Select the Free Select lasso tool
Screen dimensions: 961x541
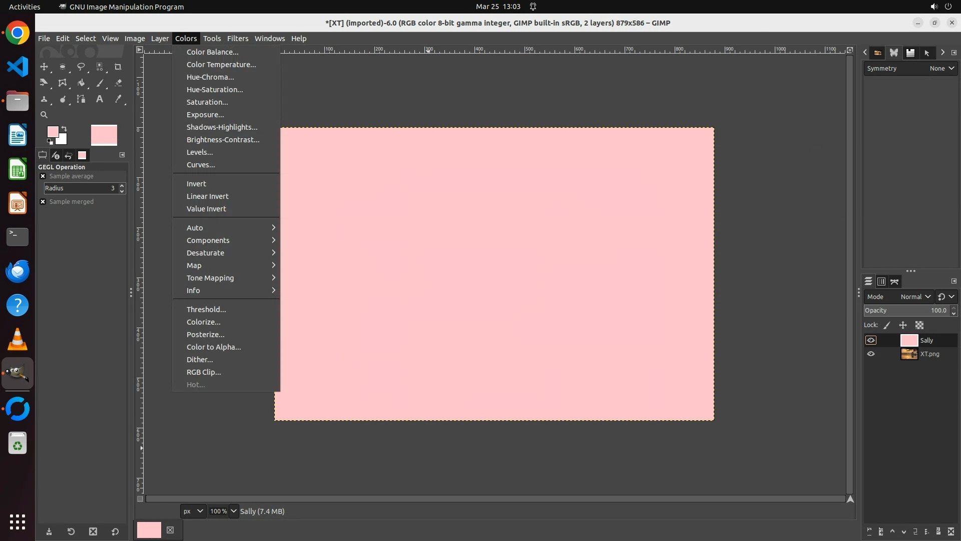point(81,67)
